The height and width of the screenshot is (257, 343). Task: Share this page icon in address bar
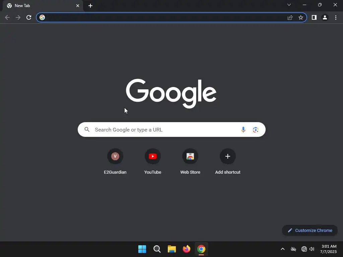tap(290, 17)
